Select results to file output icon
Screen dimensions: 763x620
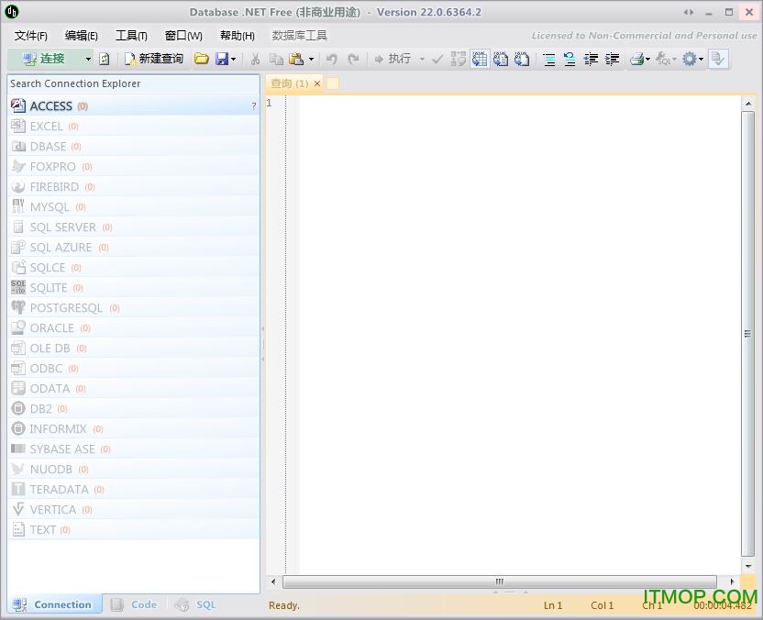coord(522,59)
